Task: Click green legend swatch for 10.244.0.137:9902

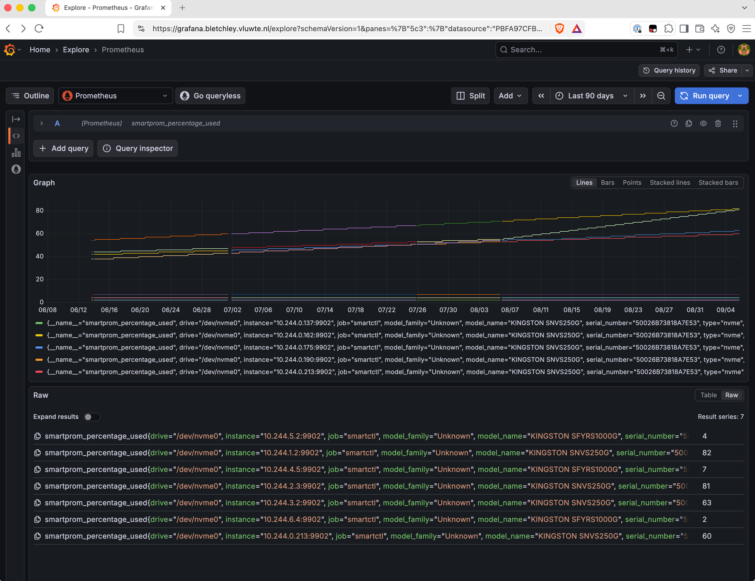Action: [39, 323]
